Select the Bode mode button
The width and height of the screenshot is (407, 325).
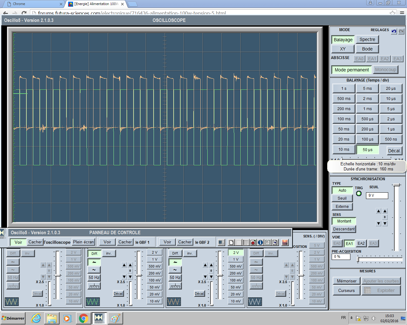click(x=367, y=49)
